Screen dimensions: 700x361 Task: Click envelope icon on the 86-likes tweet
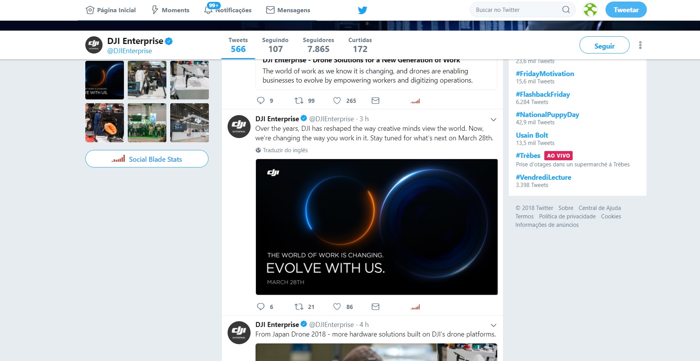(x=376, y=307)
